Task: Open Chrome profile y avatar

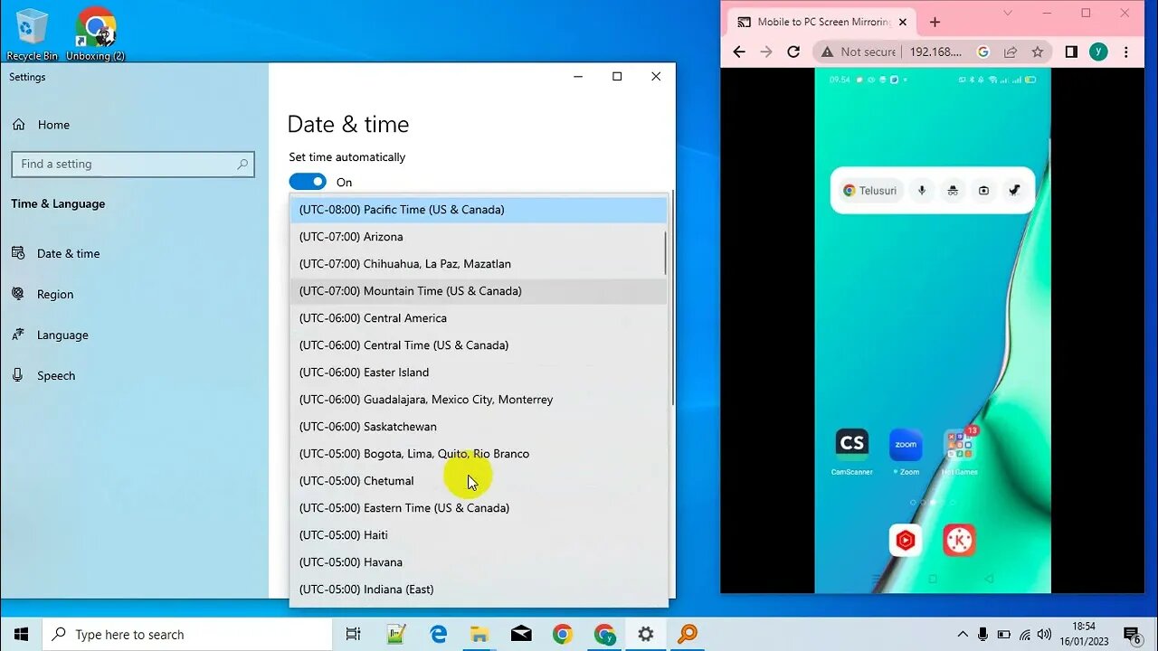Action: pos(1098,52)
